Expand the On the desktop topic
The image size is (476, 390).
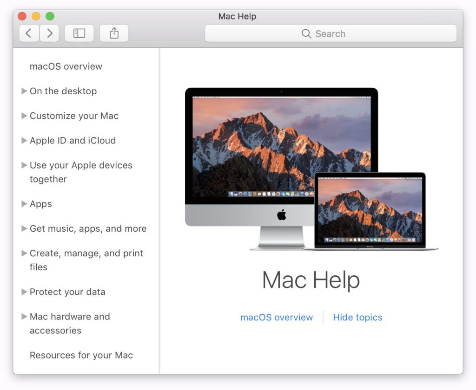coord(24,91)
